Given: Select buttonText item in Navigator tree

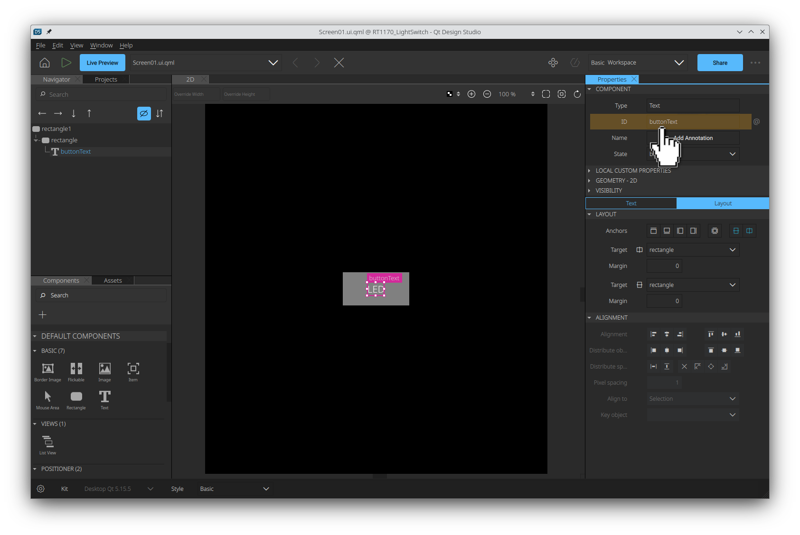Looking at the screenshot, I should point(75,152).
